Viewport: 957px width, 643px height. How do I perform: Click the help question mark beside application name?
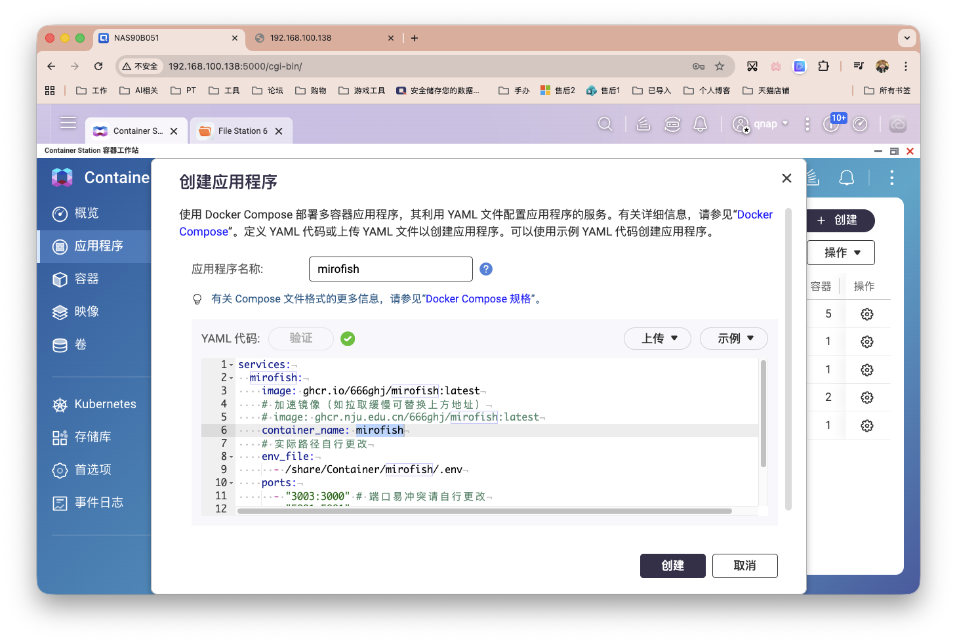pyautogui.click(x=485, y=268)
